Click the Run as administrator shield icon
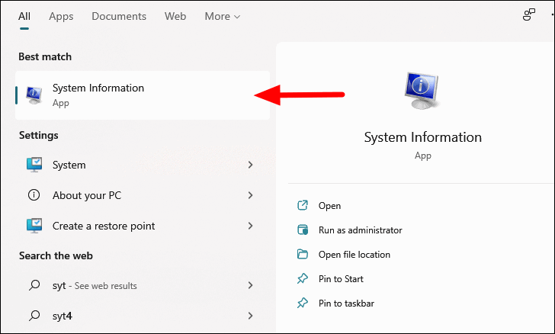Image resolution: width=555 pixels, height=334 pixels. [303, 230]
